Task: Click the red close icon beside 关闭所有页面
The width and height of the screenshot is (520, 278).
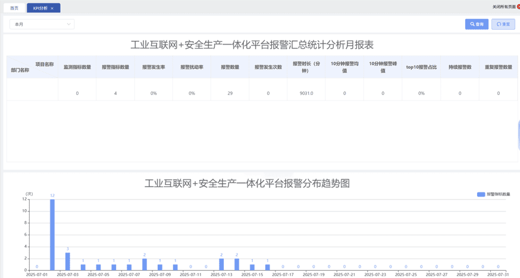Action: tap(518, 7)
